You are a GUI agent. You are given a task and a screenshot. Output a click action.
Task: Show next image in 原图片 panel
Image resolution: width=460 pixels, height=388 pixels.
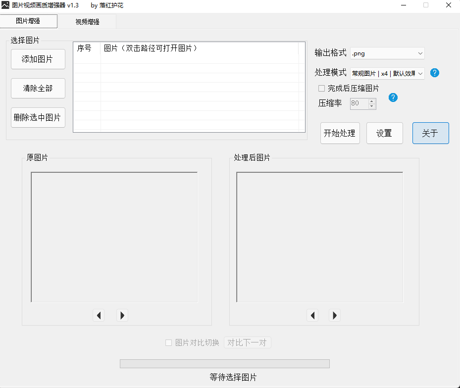(122, 315)
